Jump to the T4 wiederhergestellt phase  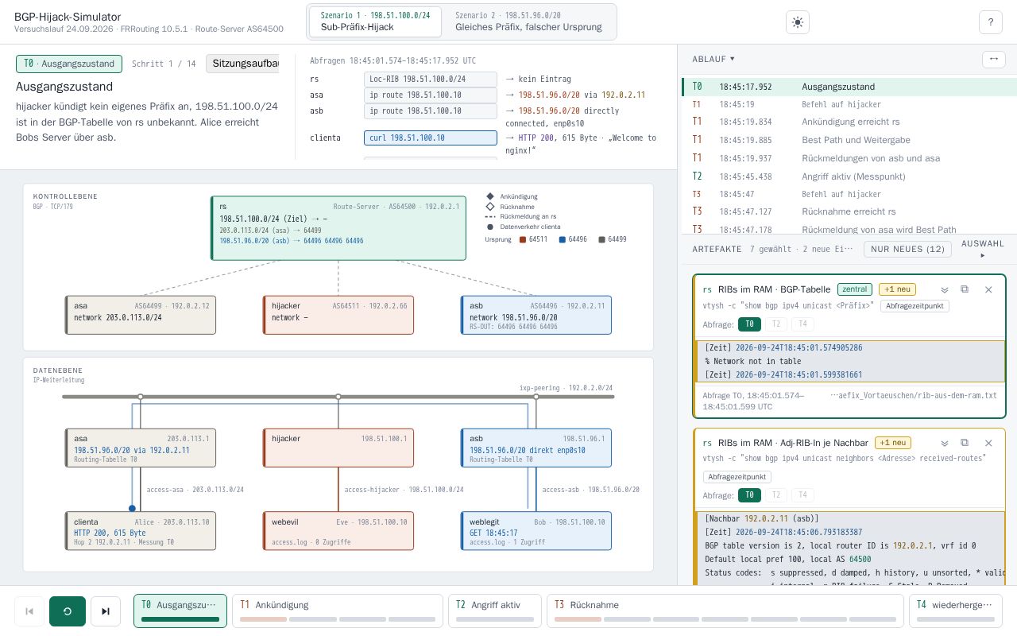point(956,611)
